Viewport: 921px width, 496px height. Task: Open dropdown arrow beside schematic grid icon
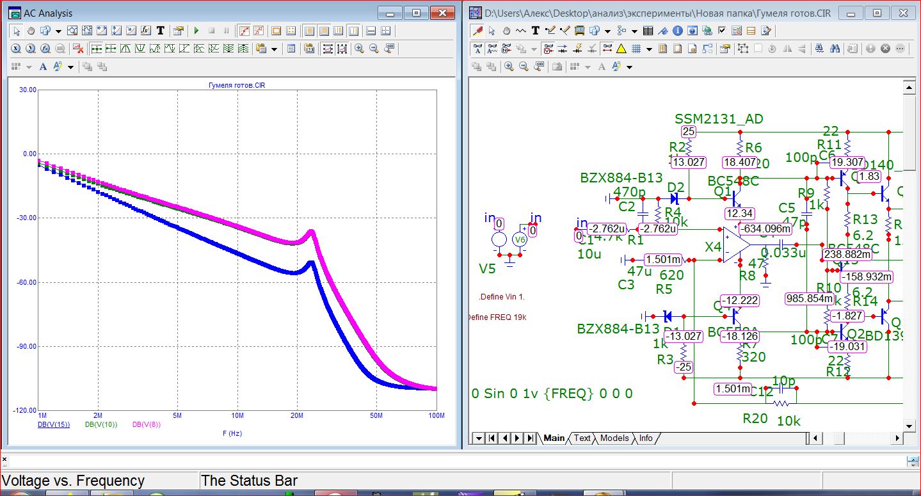[648, 49]
